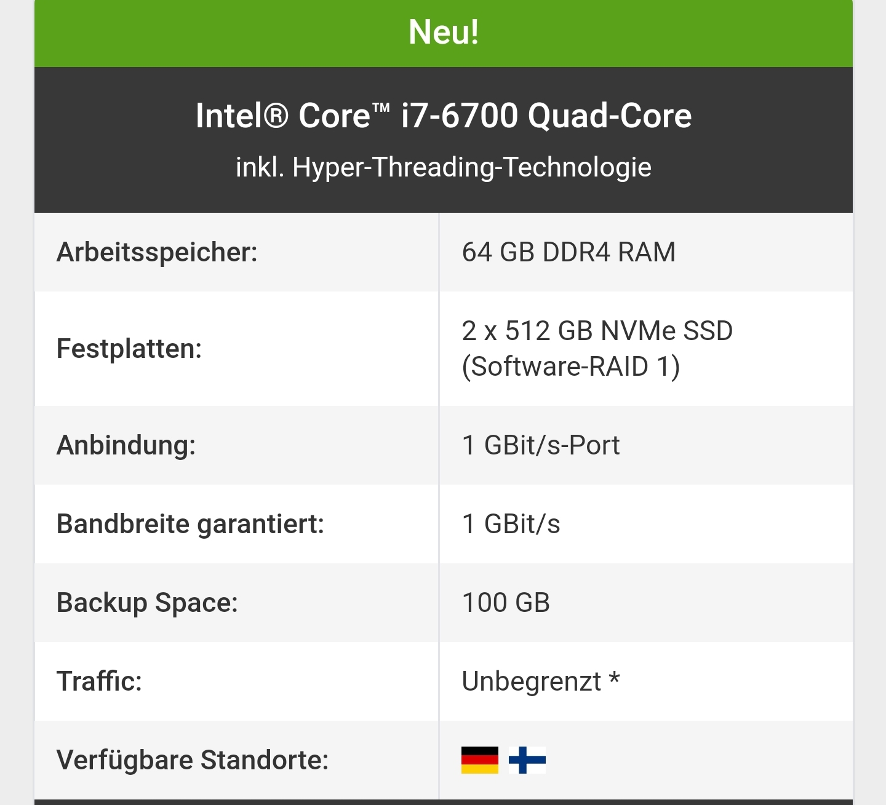Click the Bandbreite garantiert label
This screenshot has height=805, width=886.
[190, 524]
